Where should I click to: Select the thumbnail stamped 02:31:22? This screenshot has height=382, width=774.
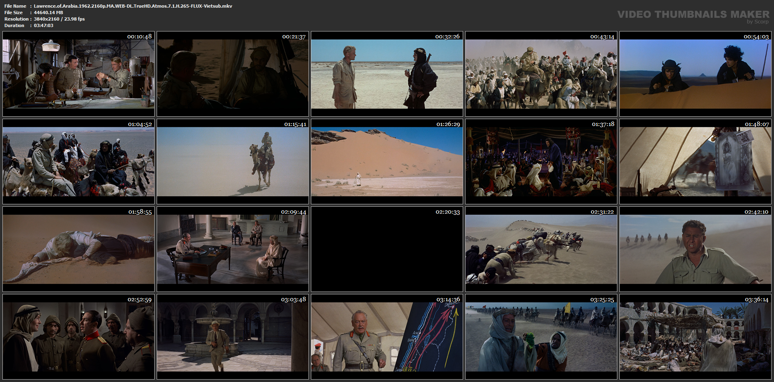541,249
